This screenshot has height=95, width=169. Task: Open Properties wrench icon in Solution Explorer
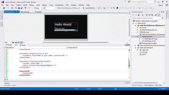156,15
